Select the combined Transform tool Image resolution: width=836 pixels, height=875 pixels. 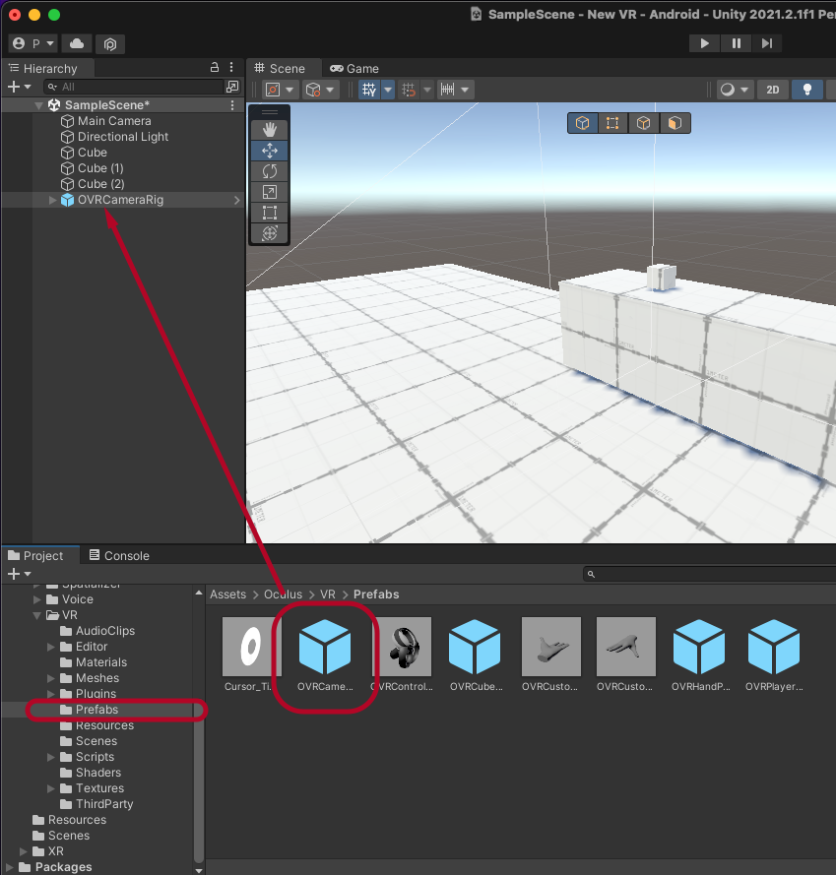[269, 233]
